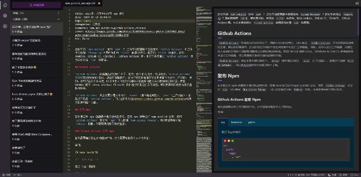
Task: Click the help item in the status bar
Action: [343, 175]
